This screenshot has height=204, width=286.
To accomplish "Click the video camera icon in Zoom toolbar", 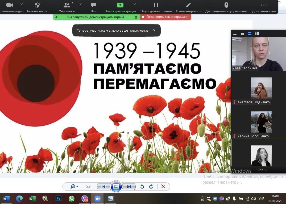I will (10, 5).
